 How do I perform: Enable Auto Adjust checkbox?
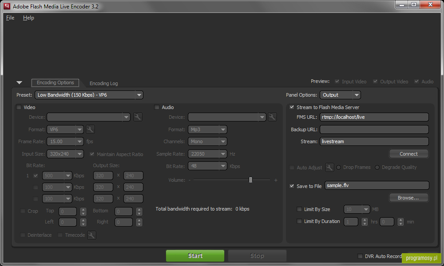pos(292,167)
